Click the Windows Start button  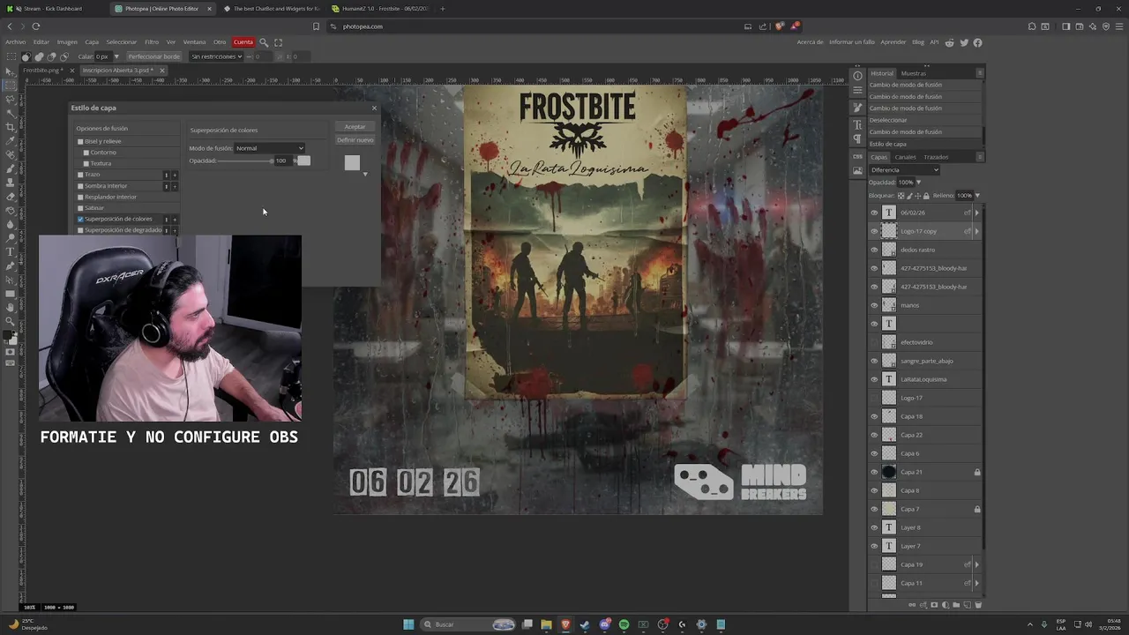[x=408, y=624]
